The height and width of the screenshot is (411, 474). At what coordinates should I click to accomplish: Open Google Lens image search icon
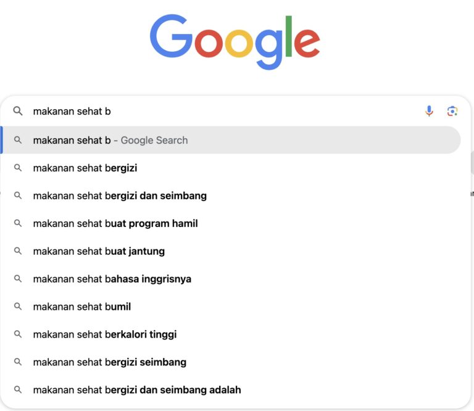pyautogui.click(x=452, y=111)
